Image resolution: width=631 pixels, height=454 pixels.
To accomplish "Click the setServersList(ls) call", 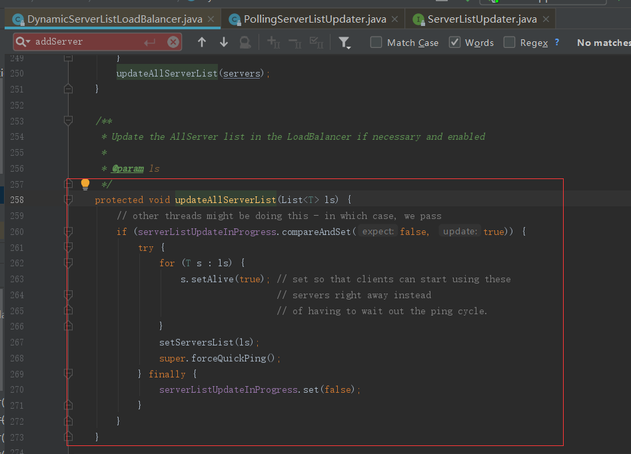I will pyautogui.click(x=207, y=342).
